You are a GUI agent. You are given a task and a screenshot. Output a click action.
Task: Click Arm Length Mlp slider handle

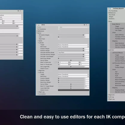coord(71,67)
